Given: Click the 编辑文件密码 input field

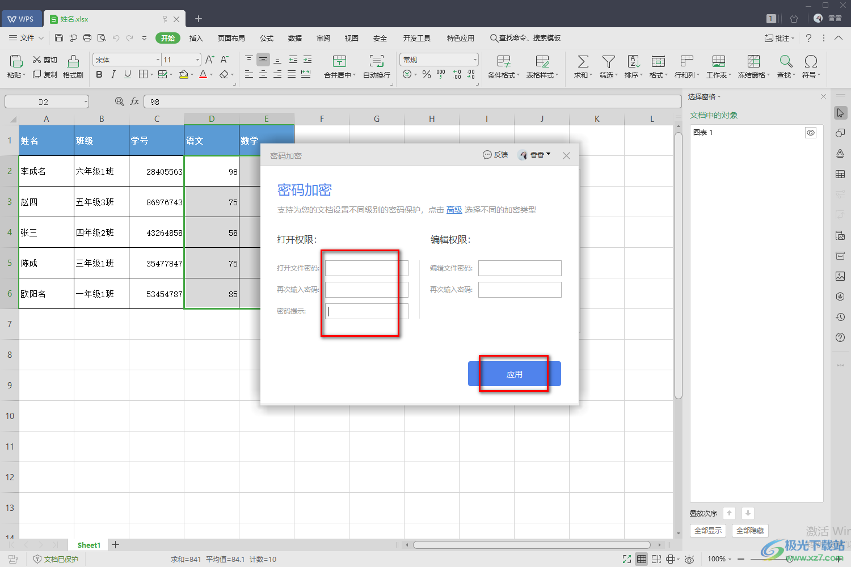Looking at the screenshot, I should pos(520,268).
